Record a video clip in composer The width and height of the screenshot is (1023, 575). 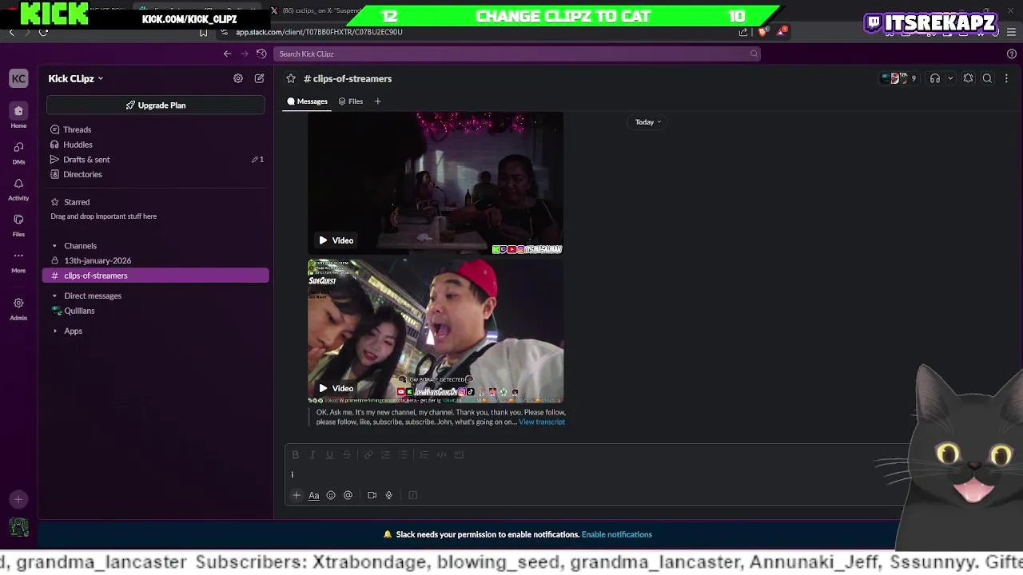[x=372, y=495]
